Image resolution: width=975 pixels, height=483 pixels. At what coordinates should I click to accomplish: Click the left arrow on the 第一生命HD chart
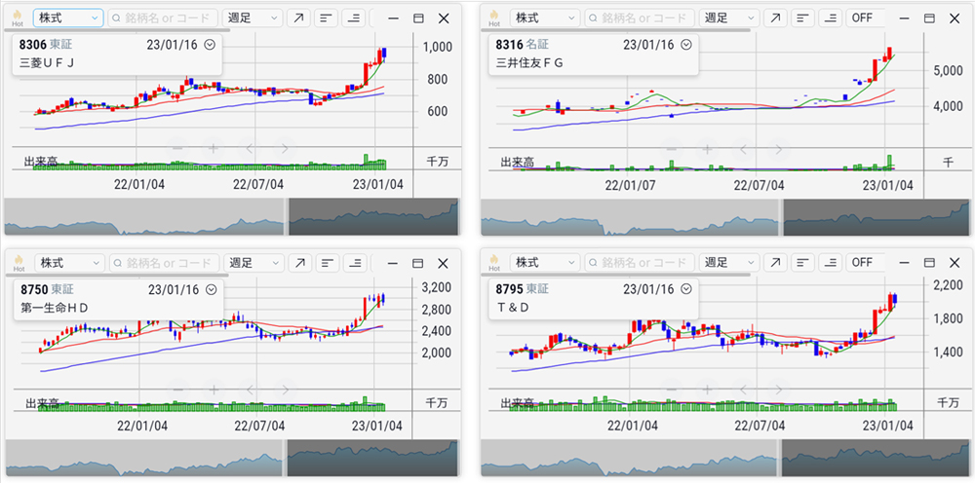coord(250,390)
